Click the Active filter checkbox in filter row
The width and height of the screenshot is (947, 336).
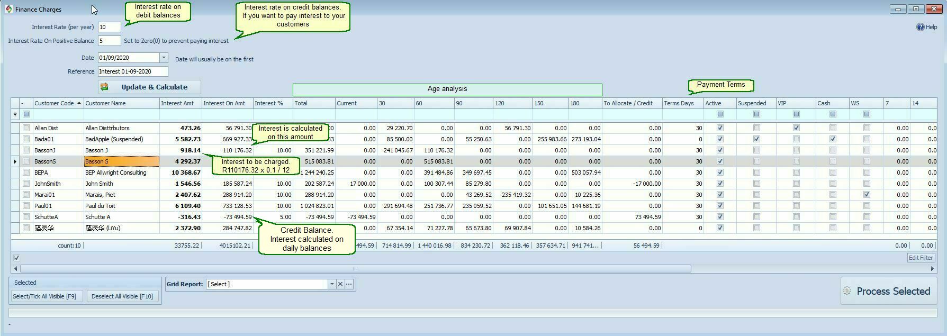[720, 114]
